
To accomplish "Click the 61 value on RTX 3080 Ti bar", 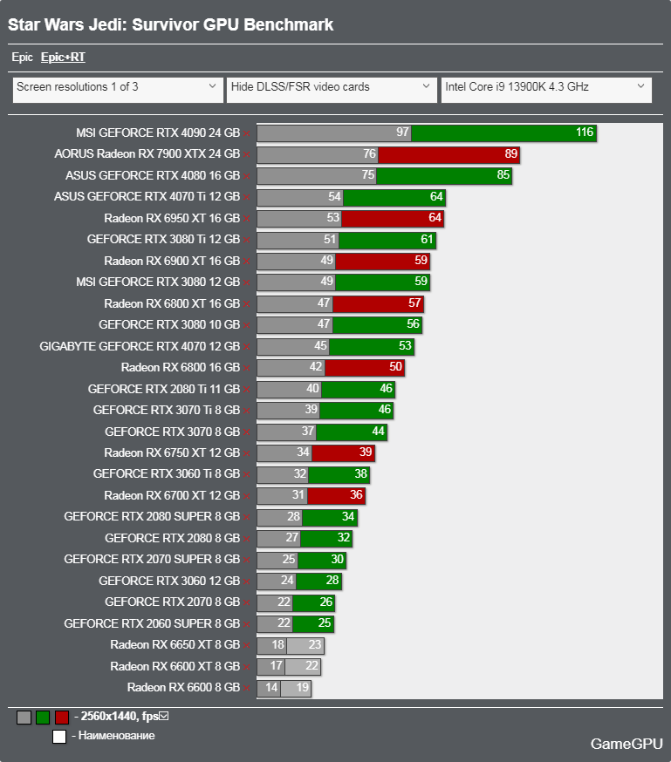I will point(427,239).
